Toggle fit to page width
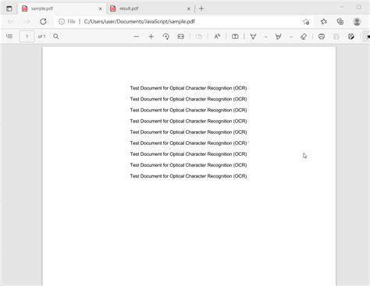The width and height of the screenshot is (370, 286). tap(181, 37)
